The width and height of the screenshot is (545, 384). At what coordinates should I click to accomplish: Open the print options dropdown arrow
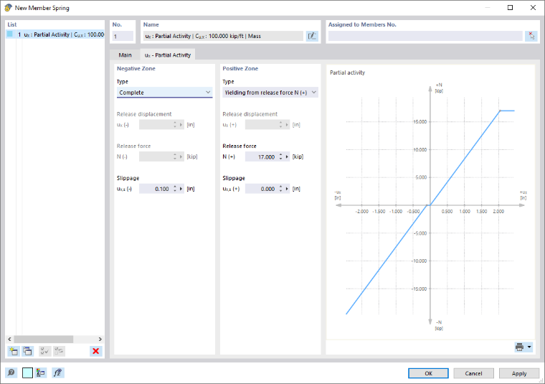pos(529,347)
